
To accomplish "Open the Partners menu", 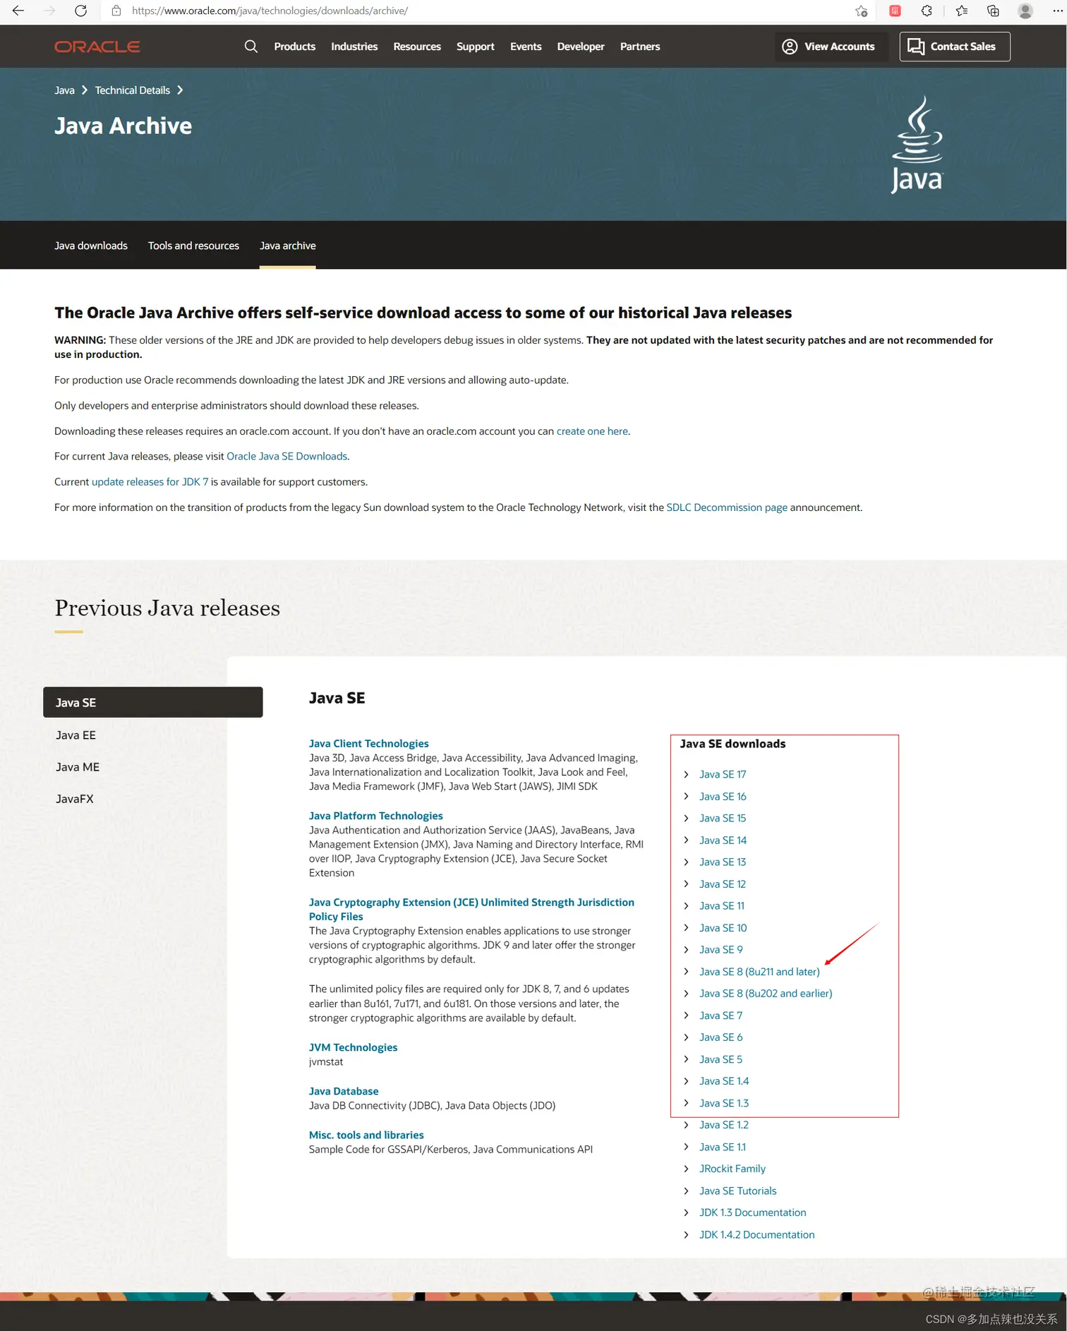I will (x=640, y=47).
